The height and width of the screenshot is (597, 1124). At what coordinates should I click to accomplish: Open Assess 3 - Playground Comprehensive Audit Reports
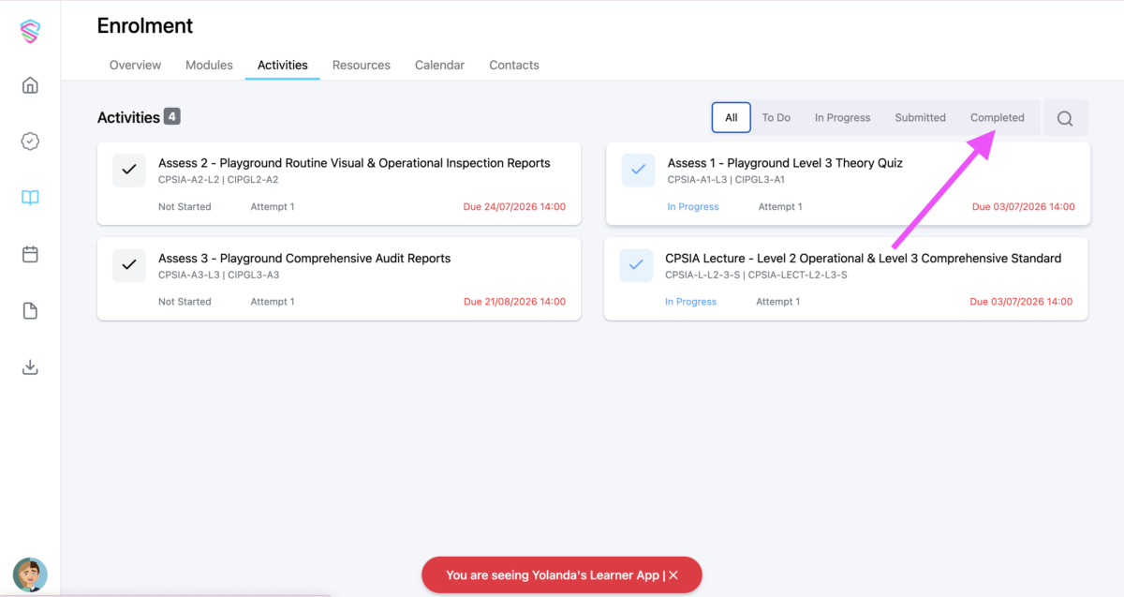(x=339, y=279)
